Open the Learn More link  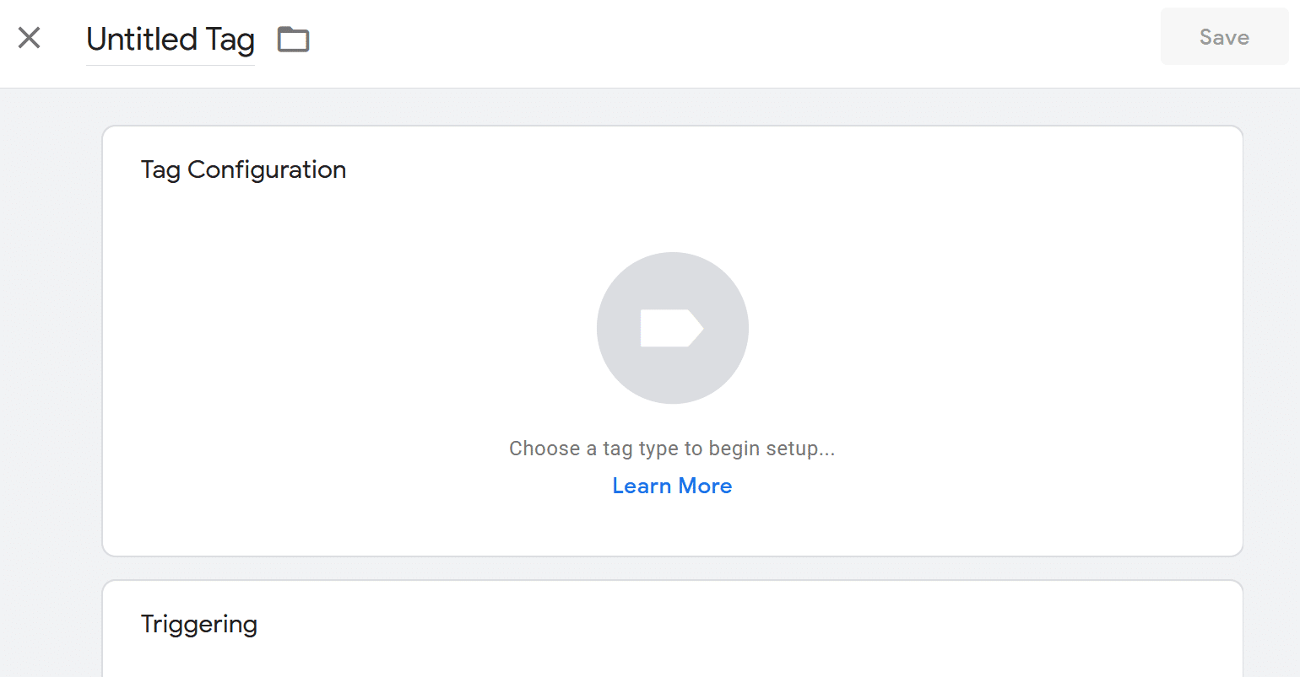click(x=672, y=486)
